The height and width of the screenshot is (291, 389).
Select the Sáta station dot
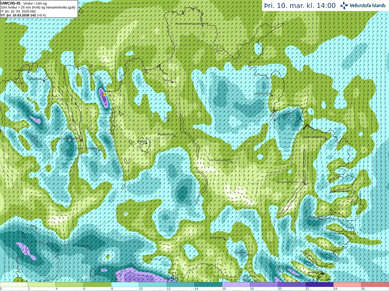[36, 228]
